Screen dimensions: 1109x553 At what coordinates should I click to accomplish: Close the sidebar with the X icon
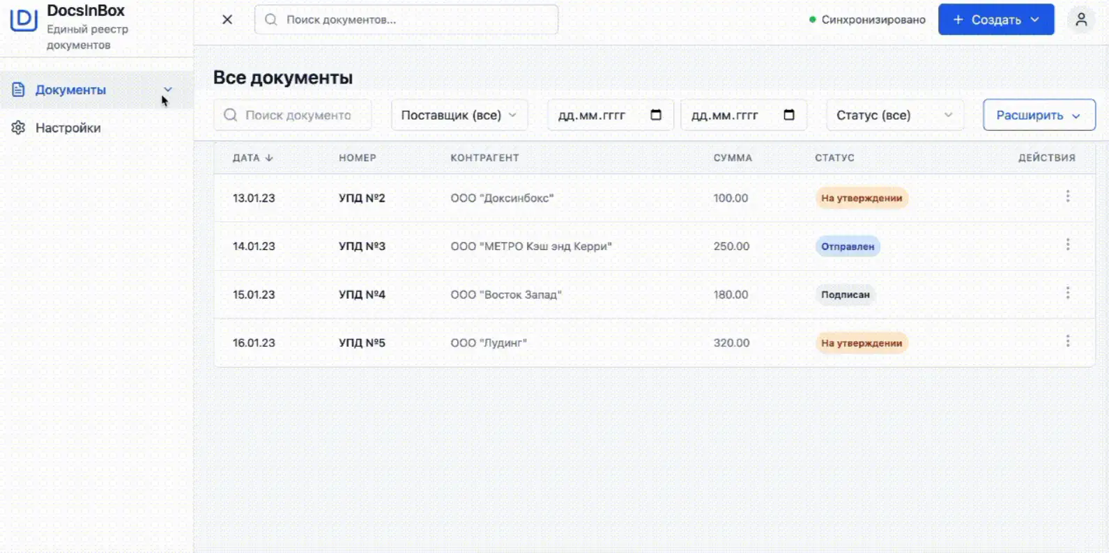[x=227, y=20]
